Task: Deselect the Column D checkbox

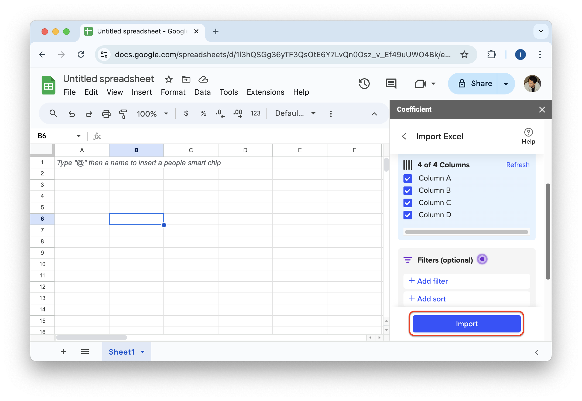Action: (408, 215)
